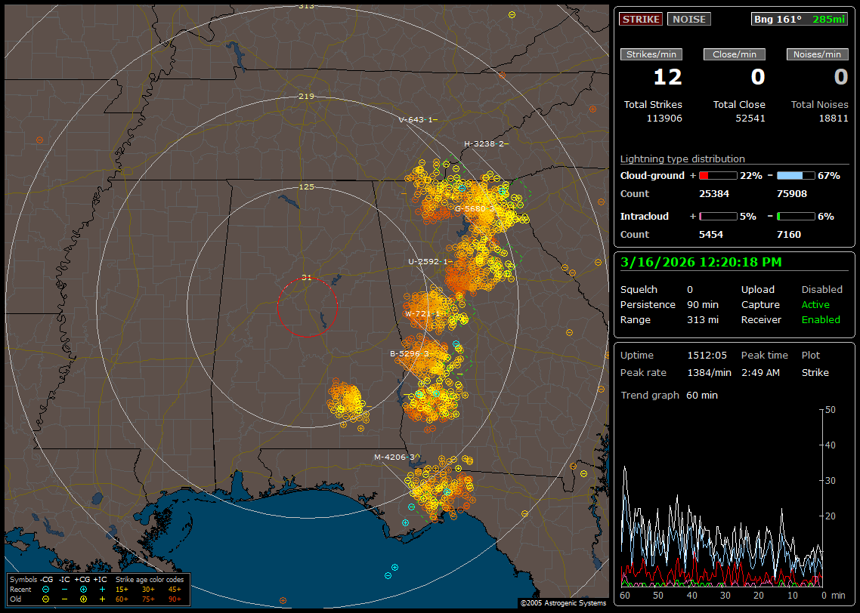The image size is (860, 613).
Task: Toggle the STRIKE indicator
Action: 641,19
